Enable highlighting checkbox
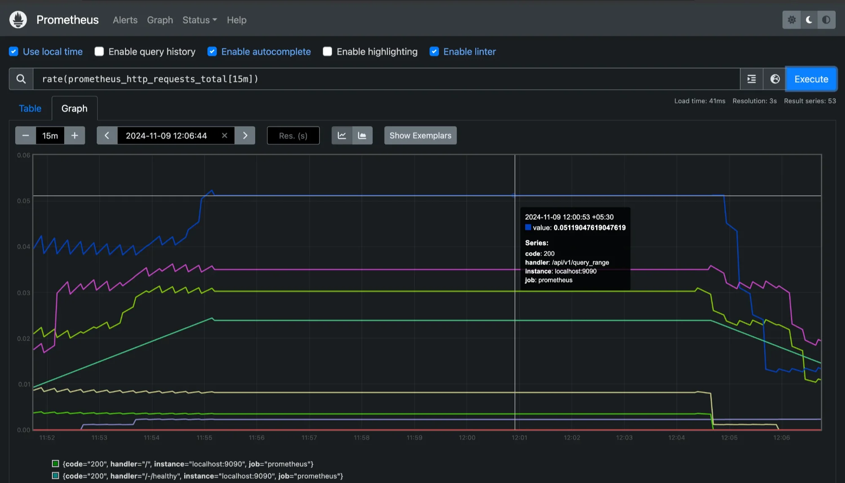The height and width of the screenshot is (483, 845). [x=327, y=51]
